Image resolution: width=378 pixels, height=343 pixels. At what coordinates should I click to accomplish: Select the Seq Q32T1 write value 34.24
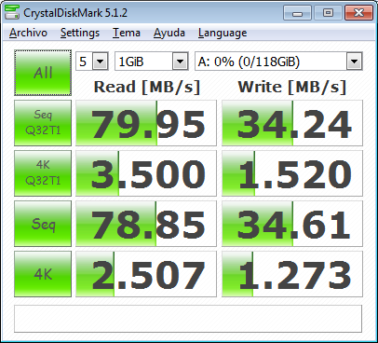pyautogui.click(x=292, y=123)
